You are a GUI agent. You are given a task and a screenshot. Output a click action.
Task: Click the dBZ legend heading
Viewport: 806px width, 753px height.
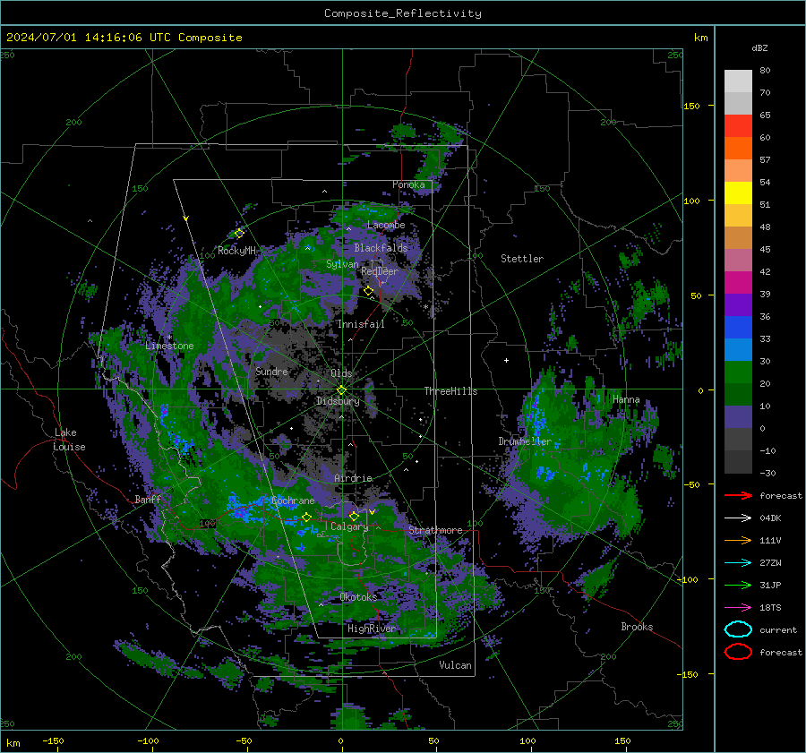tap(759, 48)
